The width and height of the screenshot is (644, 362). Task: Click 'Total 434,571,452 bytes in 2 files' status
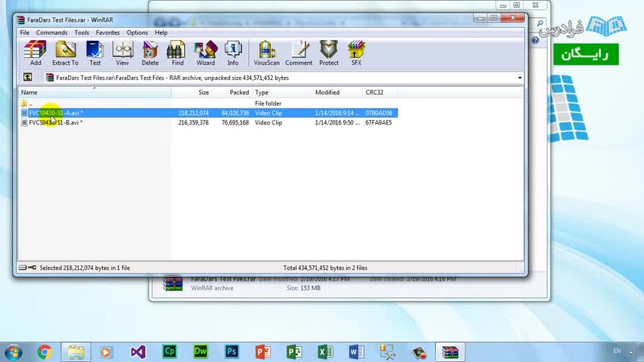click(325, 268)
